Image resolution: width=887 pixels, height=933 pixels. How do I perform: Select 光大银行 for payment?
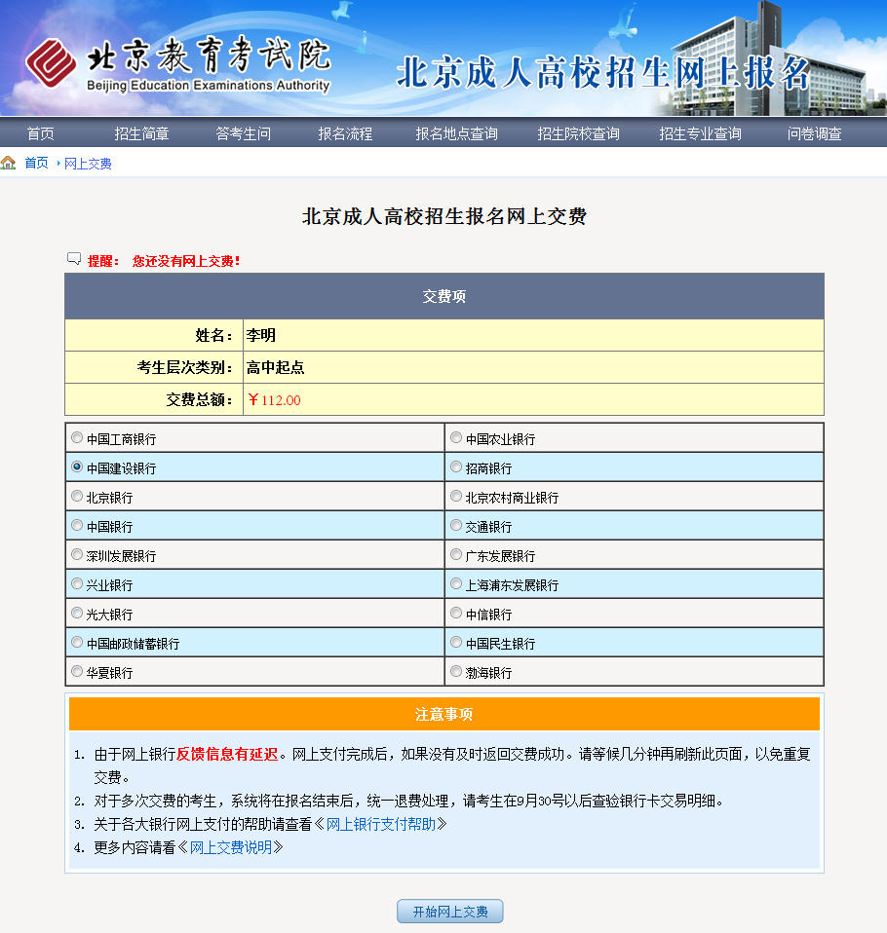point(77,613)
